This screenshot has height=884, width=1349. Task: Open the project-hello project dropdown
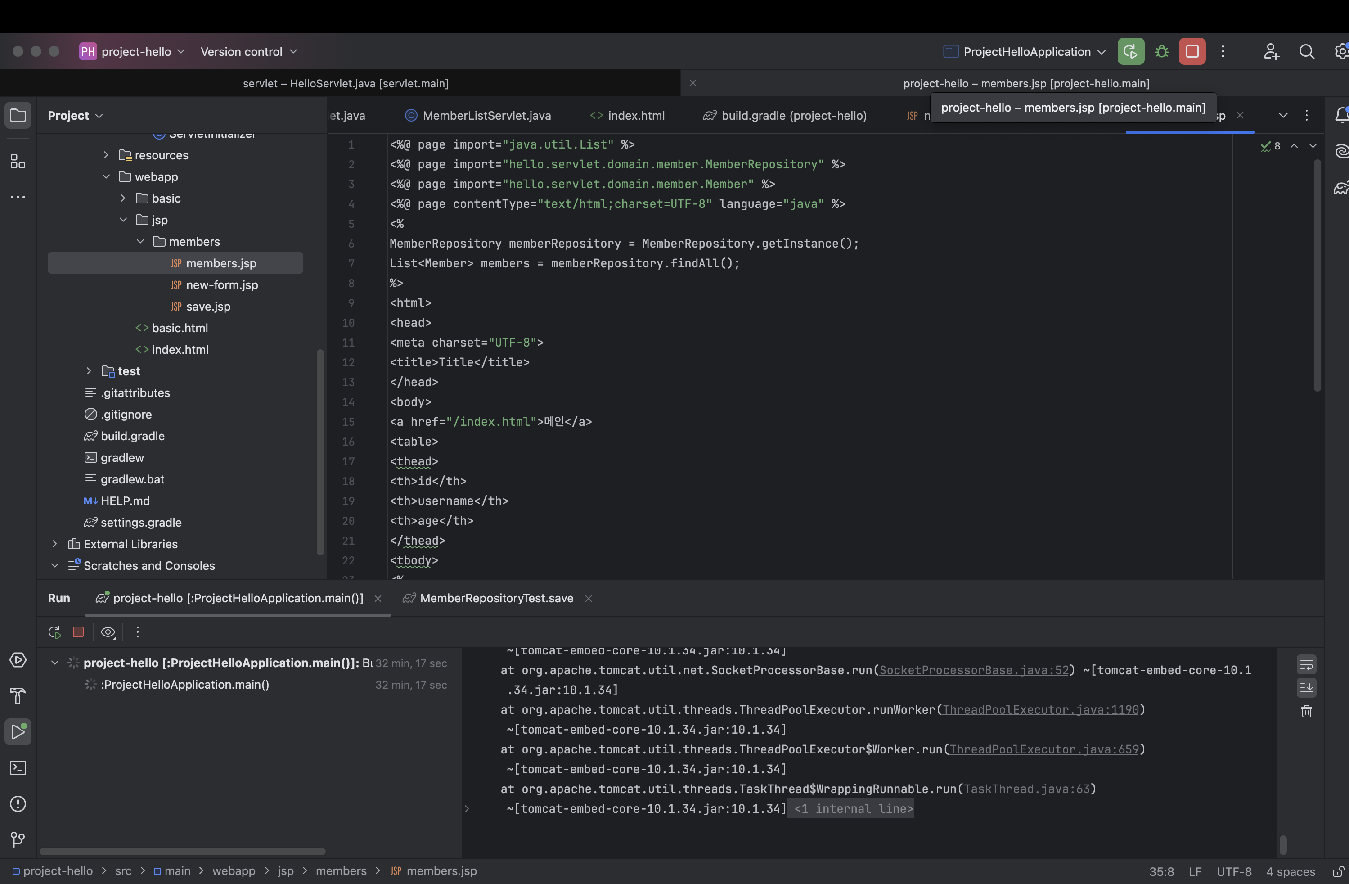click(x=132, y=52)
